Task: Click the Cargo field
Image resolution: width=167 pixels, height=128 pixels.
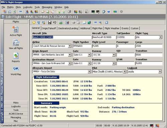Action: point(149,46)
